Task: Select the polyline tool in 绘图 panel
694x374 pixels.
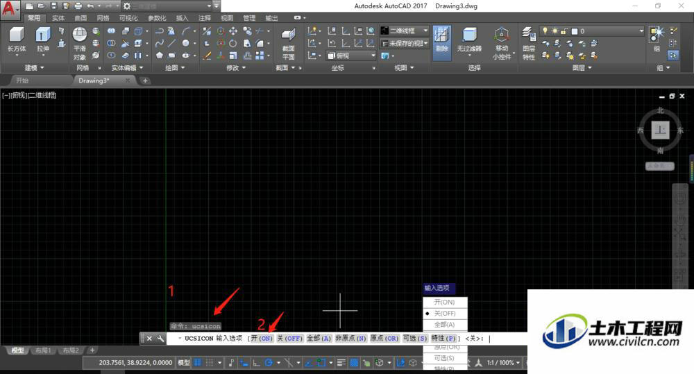Action: point(160,31)
